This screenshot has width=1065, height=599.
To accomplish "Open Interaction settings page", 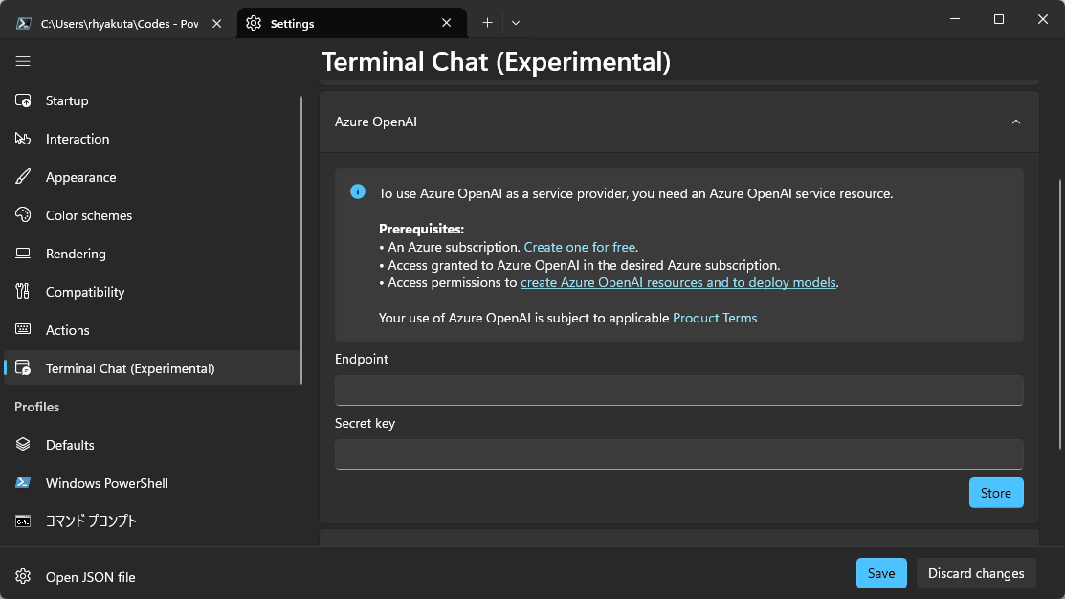I will pyautogui.click(x=152, y=139).
